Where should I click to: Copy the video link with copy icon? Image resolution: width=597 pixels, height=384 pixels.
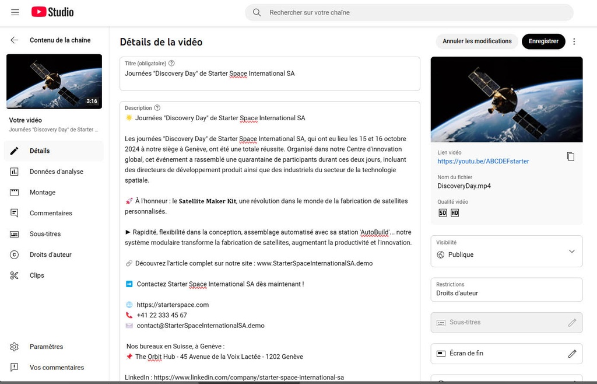pos(570,156)
